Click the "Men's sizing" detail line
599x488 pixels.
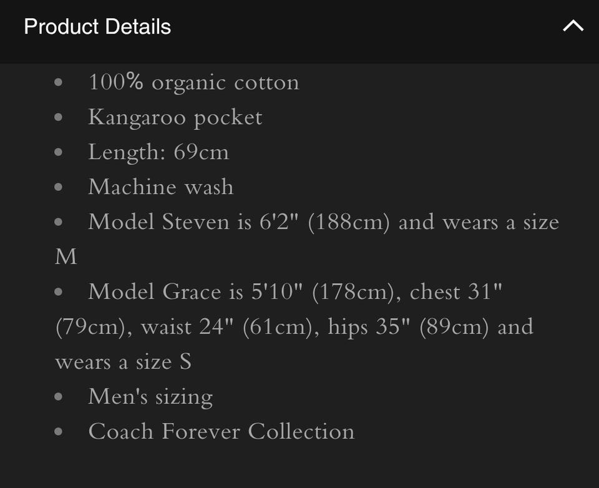150,397
